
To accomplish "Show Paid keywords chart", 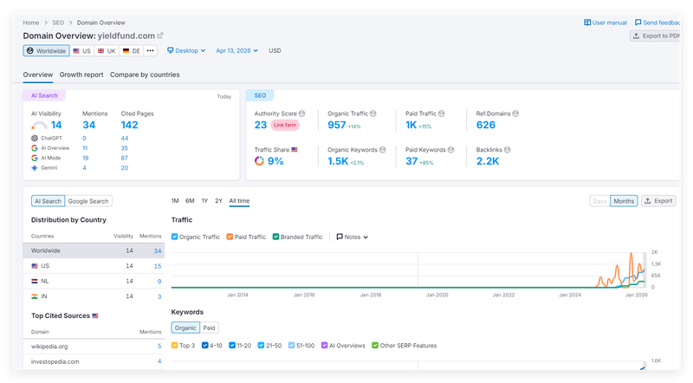I will [209, 328].
